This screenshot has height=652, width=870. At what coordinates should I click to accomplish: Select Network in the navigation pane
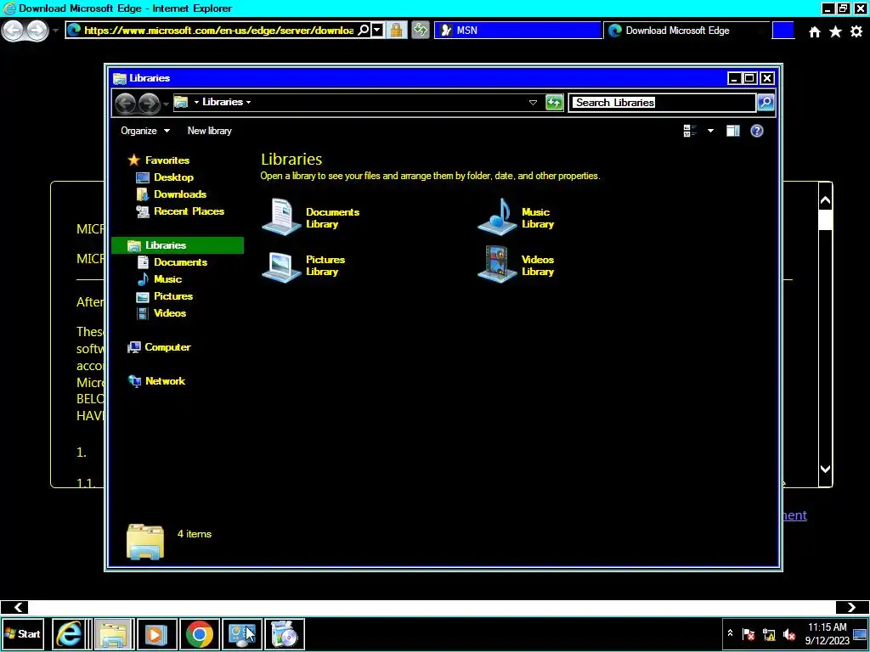(165, 381)
